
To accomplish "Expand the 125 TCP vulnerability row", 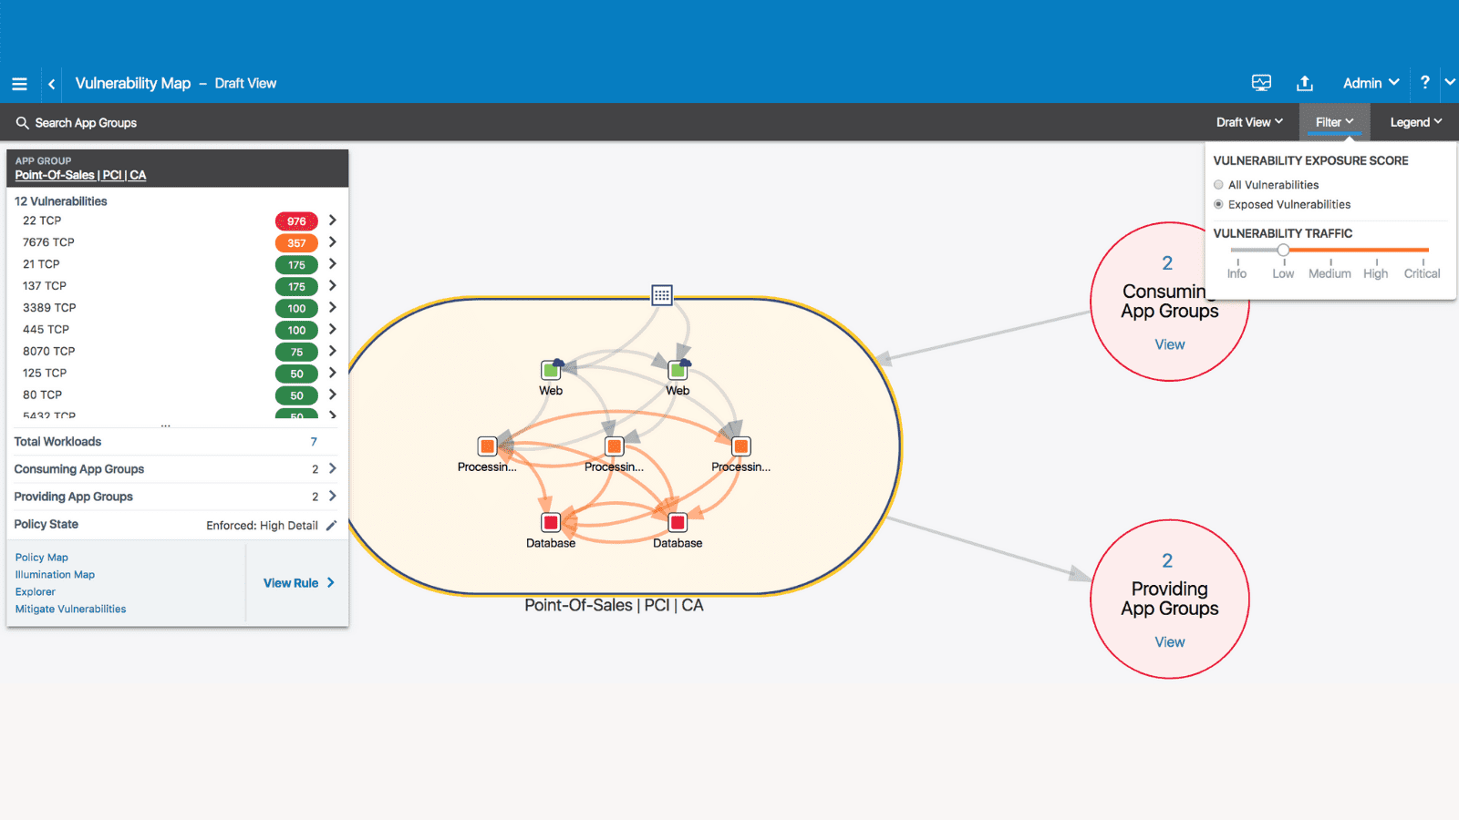I will (333, 374).
